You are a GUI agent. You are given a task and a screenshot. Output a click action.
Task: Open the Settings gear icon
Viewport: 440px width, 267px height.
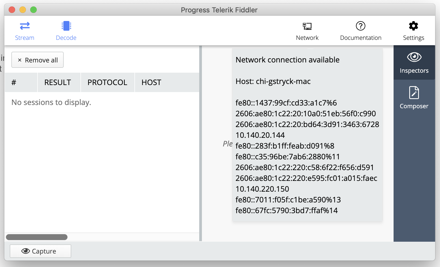tap(413, 26)
